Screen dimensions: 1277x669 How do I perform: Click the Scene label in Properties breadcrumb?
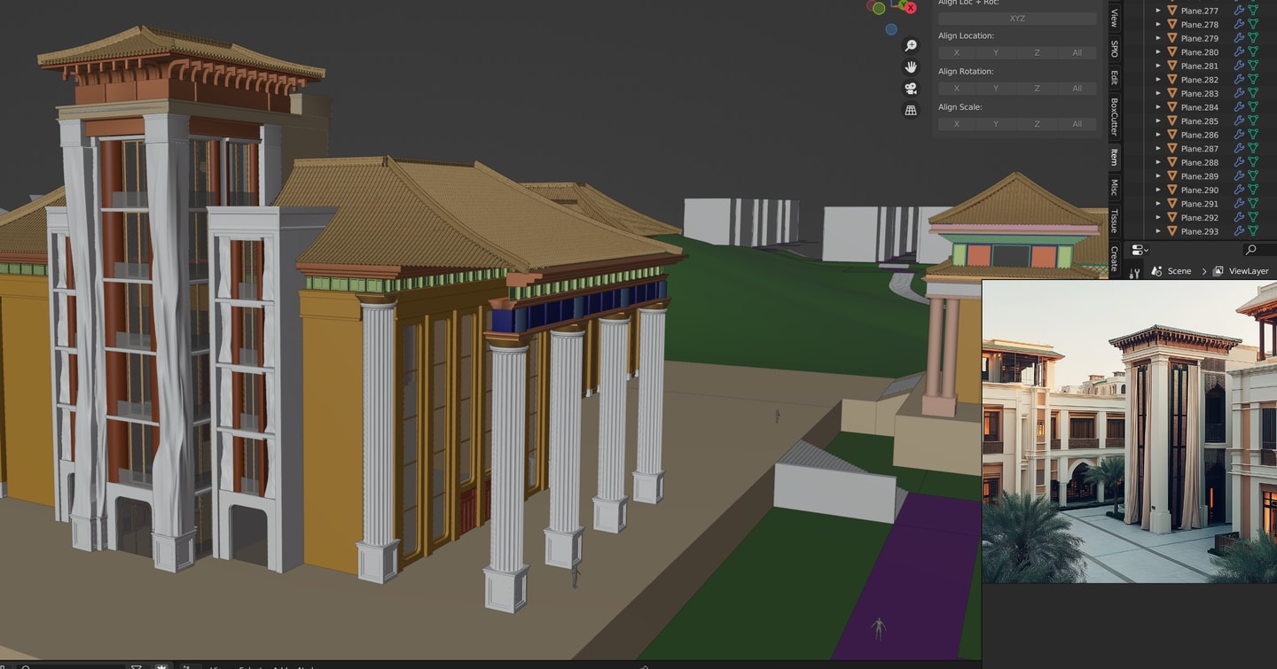coord(1179,271)
